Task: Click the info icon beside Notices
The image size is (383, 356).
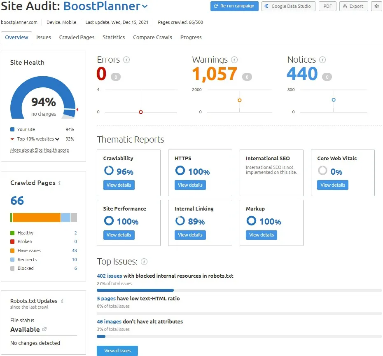Action: pyautogui.click(x=322, y=60)
